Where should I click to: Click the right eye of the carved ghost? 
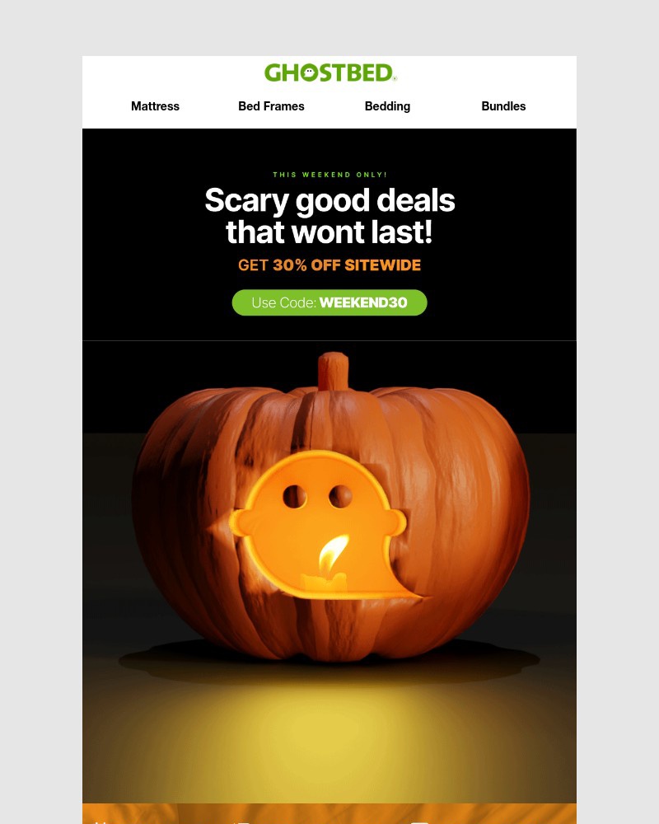click(x=340, y=497)
